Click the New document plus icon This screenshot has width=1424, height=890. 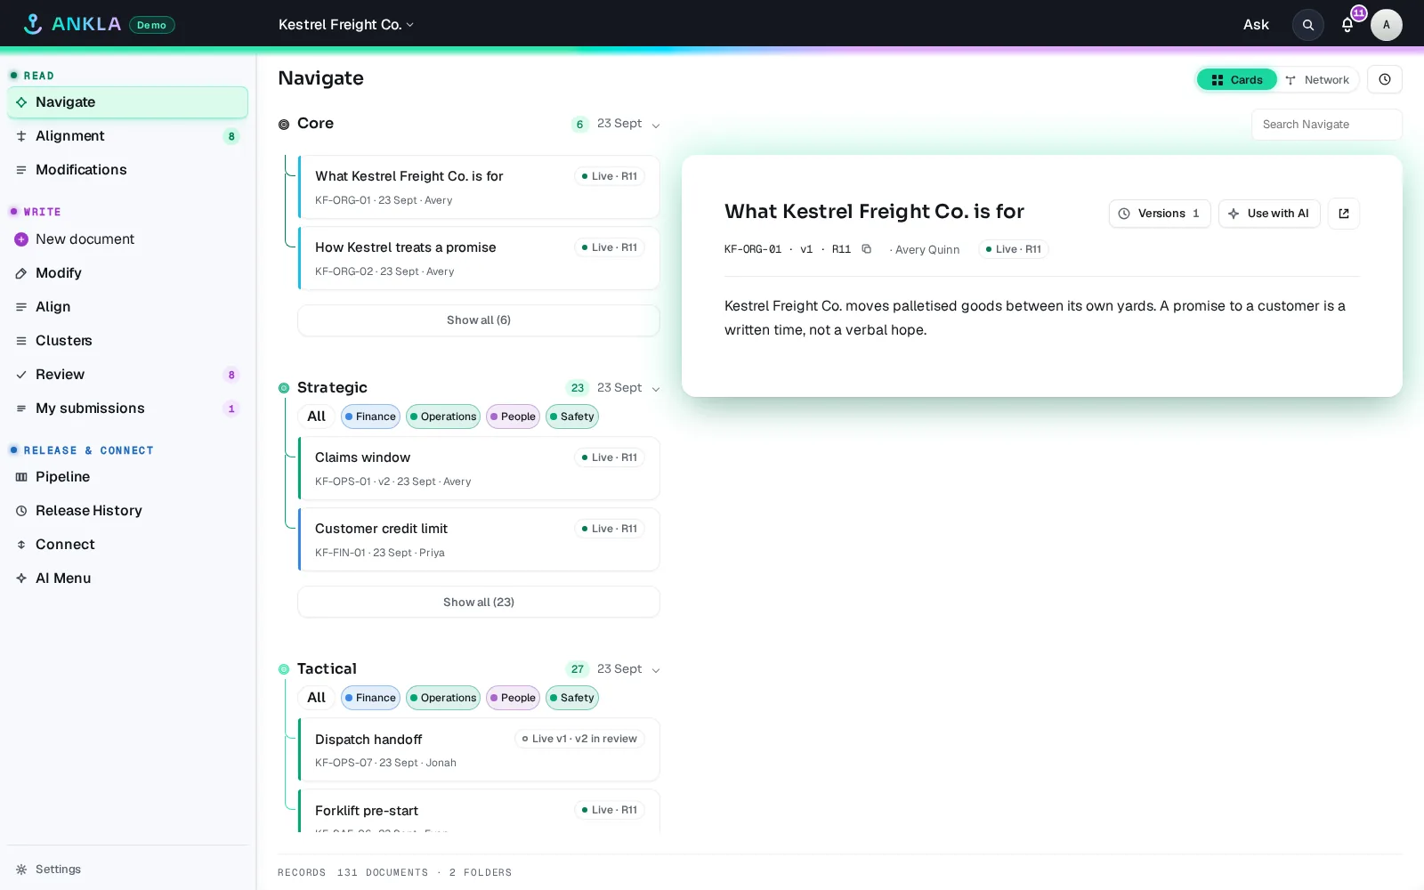point(21,239)
